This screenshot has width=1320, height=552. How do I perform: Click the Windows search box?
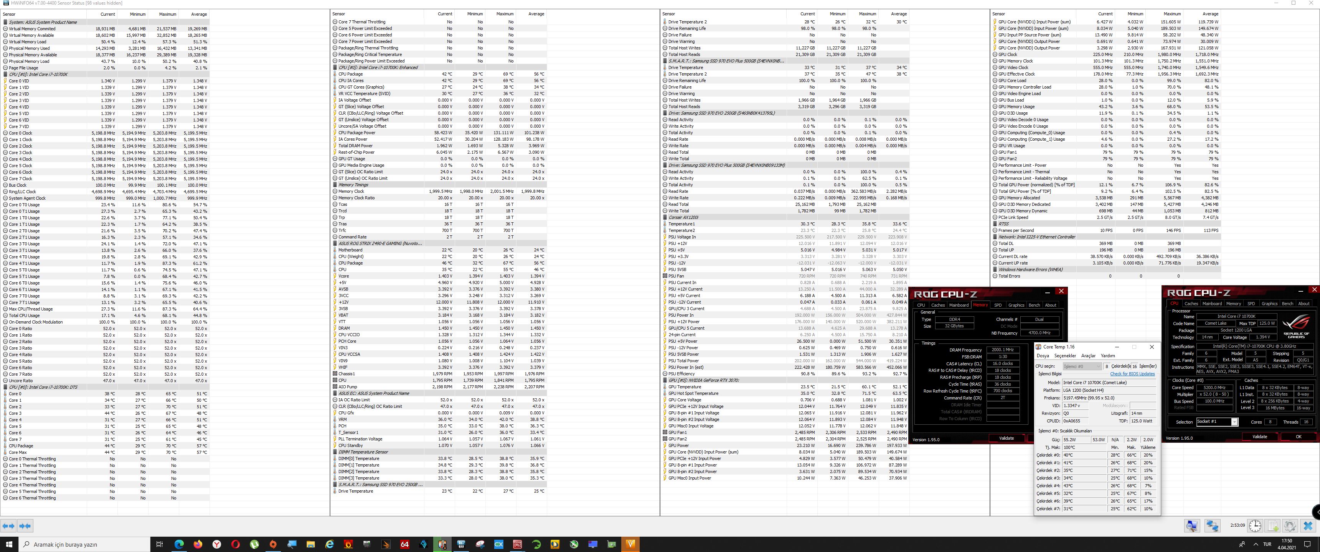point(84,544)
